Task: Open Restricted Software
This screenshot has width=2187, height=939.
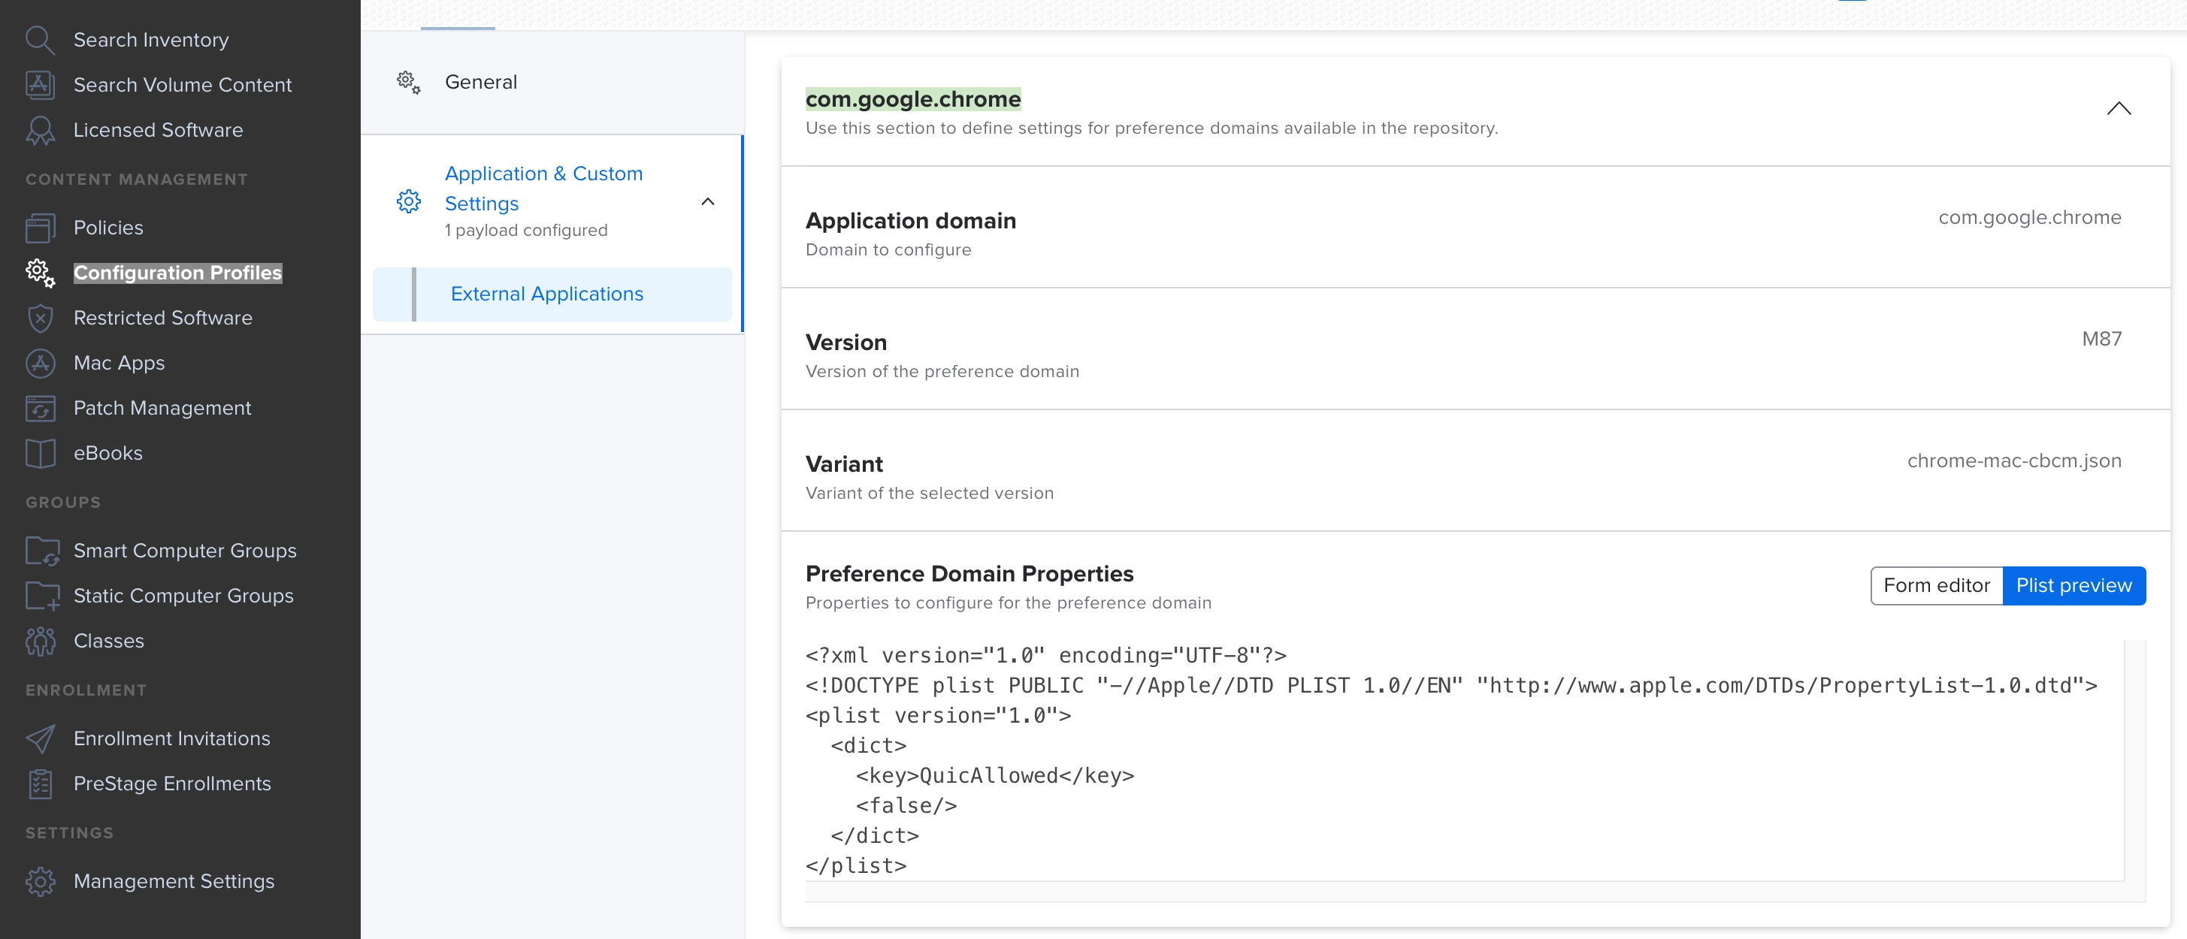Action: click(x=163, y=318)
